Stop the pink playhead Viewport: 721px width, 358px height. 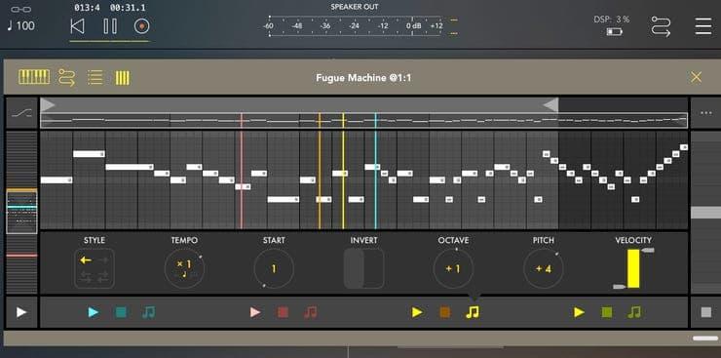(x=283, y=312)
